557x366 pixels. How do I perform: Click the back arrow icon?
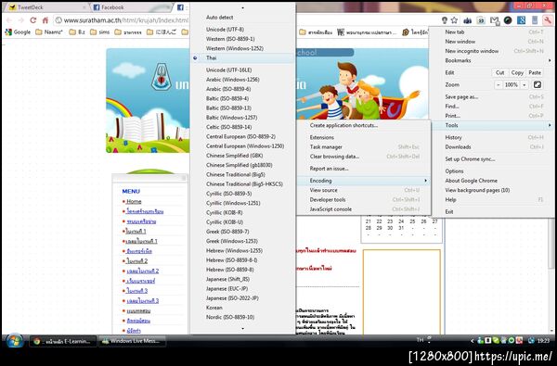coord(9,20)
